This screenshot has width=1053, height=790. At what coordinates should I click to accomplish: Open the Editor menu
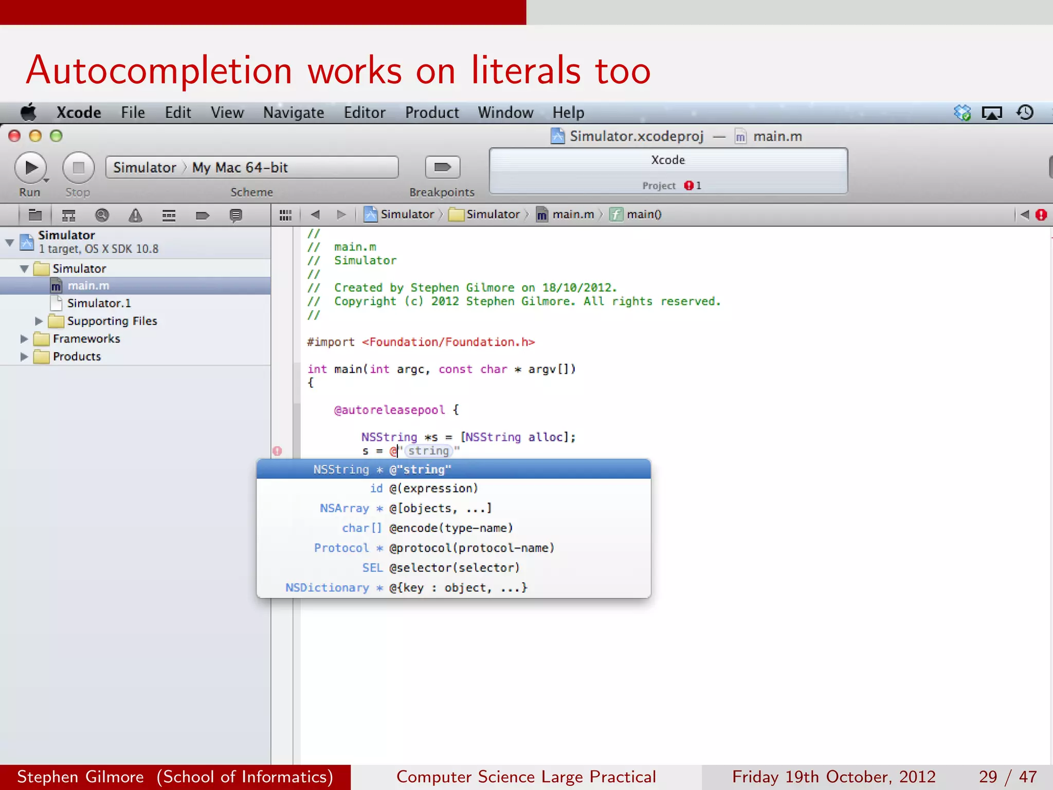pyautogui.click(x=365, y=112)
